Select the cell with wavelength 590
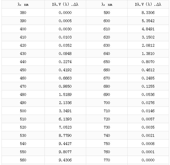Viewport: 170px width, 165px height. point(107,13)
